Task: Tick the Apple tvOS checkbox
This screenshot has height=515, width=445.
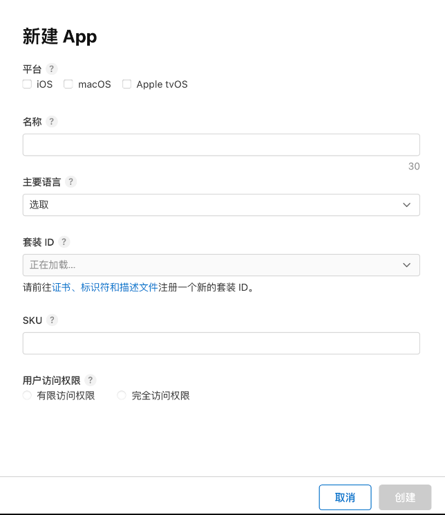Action: tap(127, 84)
